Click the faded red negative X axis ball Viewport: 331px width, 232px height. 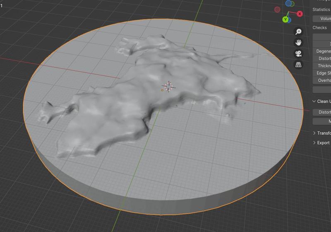277,10
